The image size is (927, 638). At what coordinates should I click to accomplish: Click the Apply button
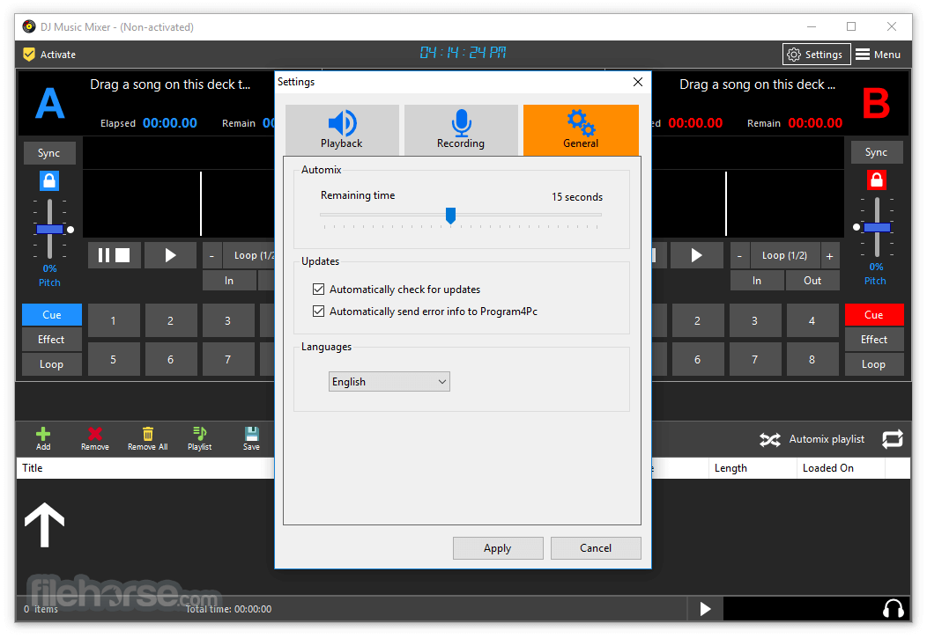tap(498, 548)
